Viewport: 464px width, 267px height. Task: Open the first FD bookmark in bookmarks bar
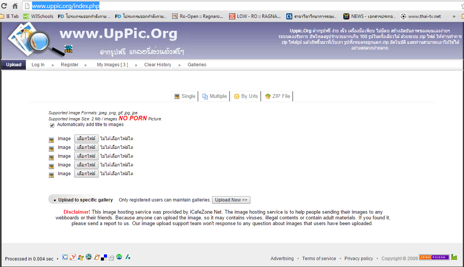click(x=84, y=16)
